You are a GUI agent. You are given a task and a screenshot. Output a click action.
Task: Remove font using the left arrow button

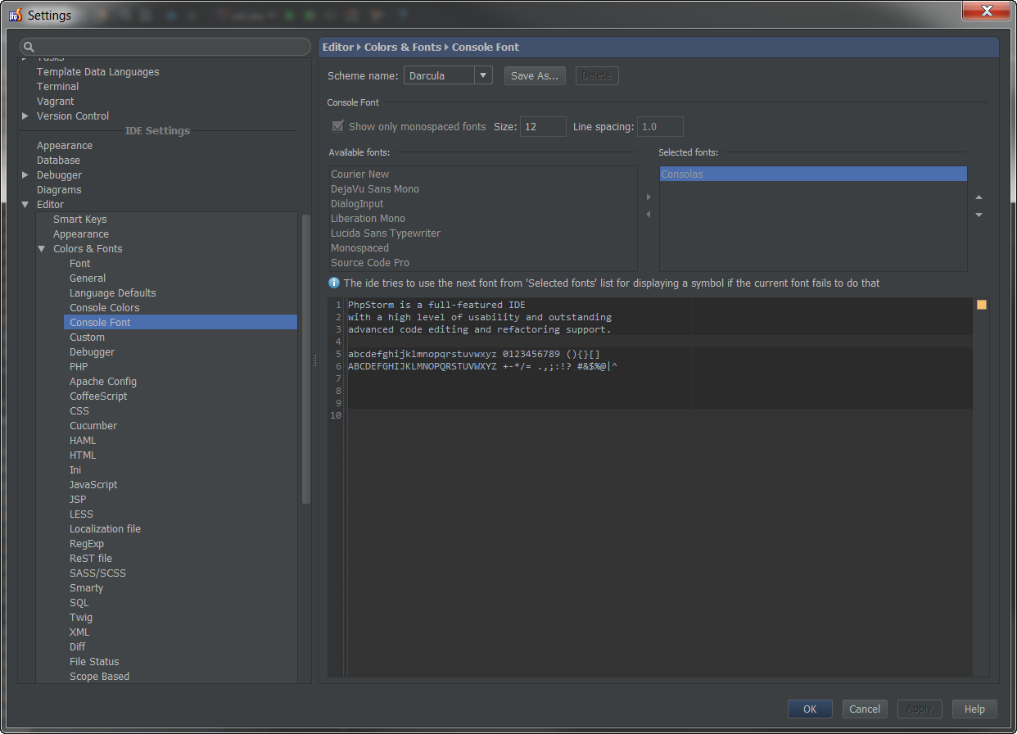[x=649, y=215]
